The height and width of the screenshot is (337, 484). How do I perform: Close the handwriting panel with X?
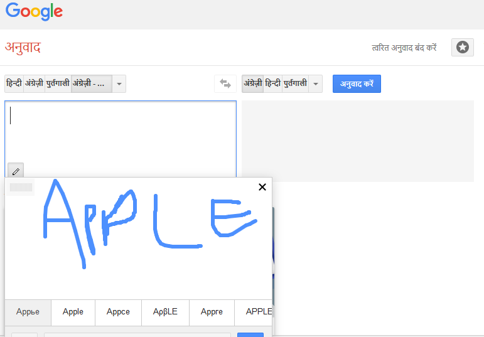[262, 187]
